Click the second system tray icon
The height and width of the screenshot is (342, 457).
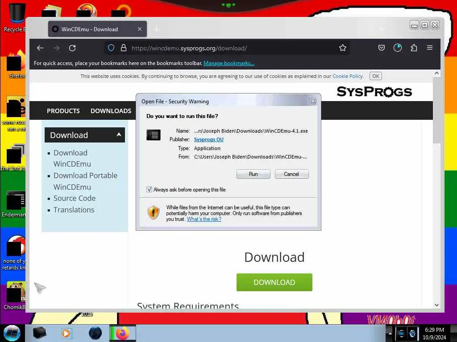coord(412,333)
